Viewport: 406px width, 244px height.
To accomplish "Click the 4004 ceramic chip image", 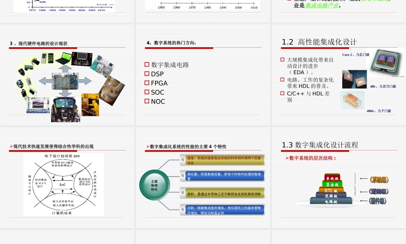I will (x=352, y=100).
